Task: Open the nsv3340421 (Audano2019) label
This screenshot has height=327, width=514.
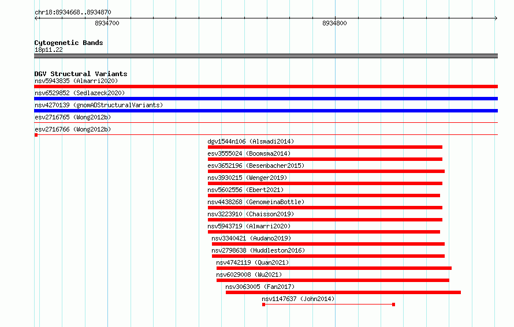Action: [x=251, y=238]
